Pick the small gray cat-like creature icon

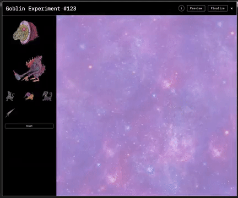coord(10,96)
